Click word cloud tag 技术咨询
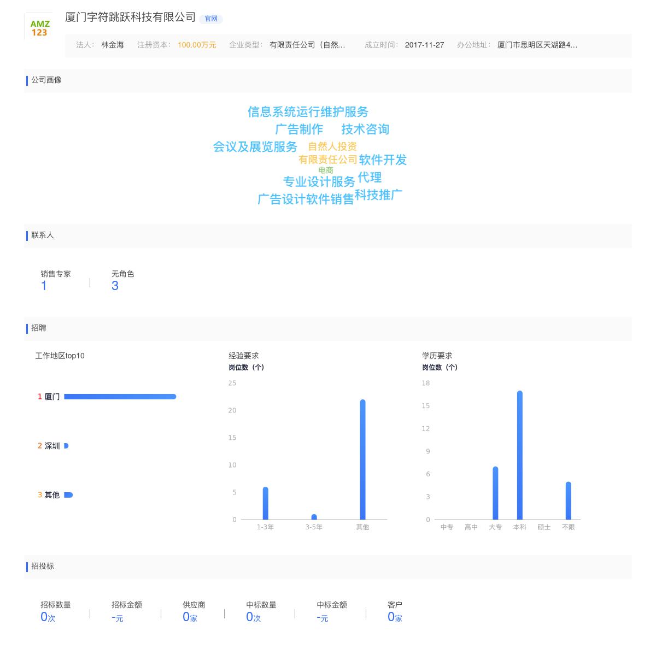This screenshot has width=656, height=649. coord(365,129)
